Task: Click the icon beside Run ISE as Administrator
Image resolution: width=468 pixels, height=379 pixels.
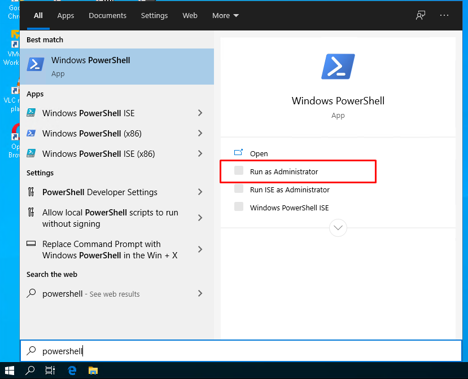Action: [x=239, y=189]
